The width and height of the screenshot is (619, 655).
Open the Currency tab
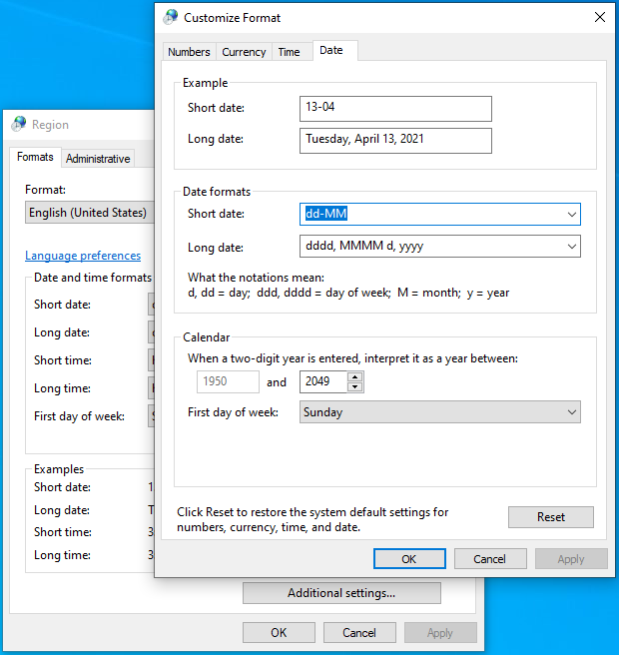[x=244, y=52]
